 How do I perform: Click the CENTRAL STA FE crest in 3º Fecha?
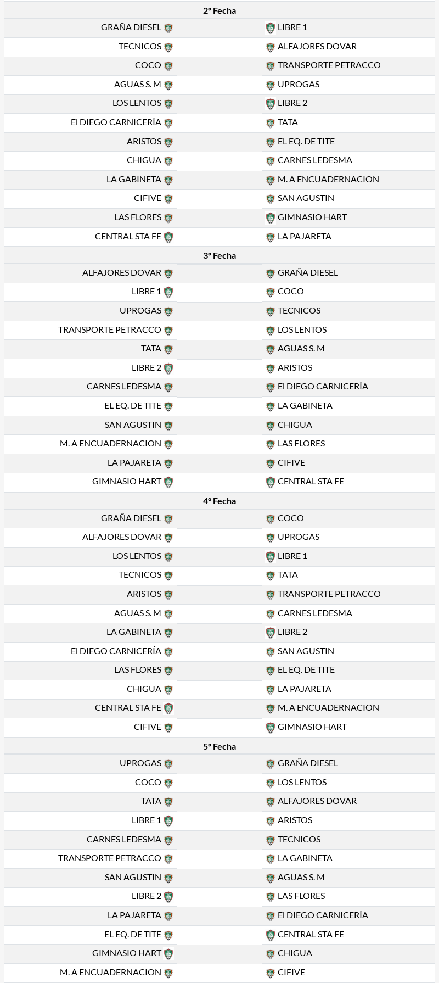pos(270,482)
